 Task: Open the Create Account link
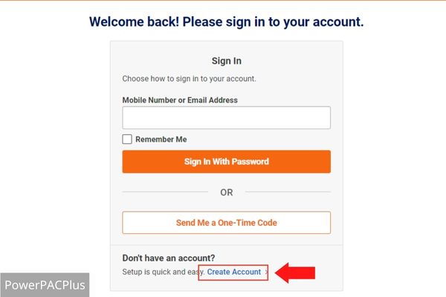pyautogui.click(x=234, y=272)
